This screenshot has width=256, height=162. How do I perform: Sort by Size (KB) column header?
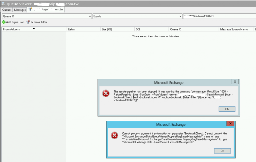tap(117, 29)
